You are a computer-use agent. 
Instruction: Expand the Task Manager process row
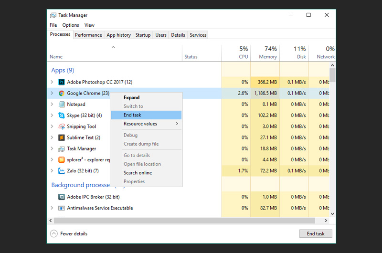(x=52, y=148)
